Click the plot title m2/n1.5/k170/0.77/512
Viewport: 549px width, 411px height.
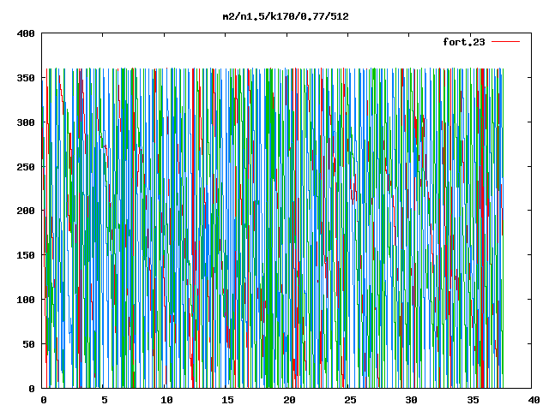coord(286,16)
